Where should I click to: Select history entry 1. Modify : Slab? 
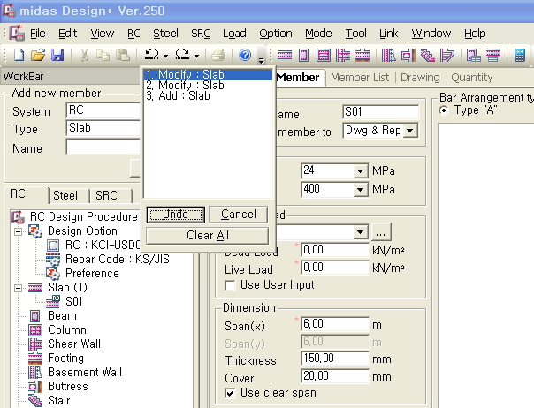[209, 74]
